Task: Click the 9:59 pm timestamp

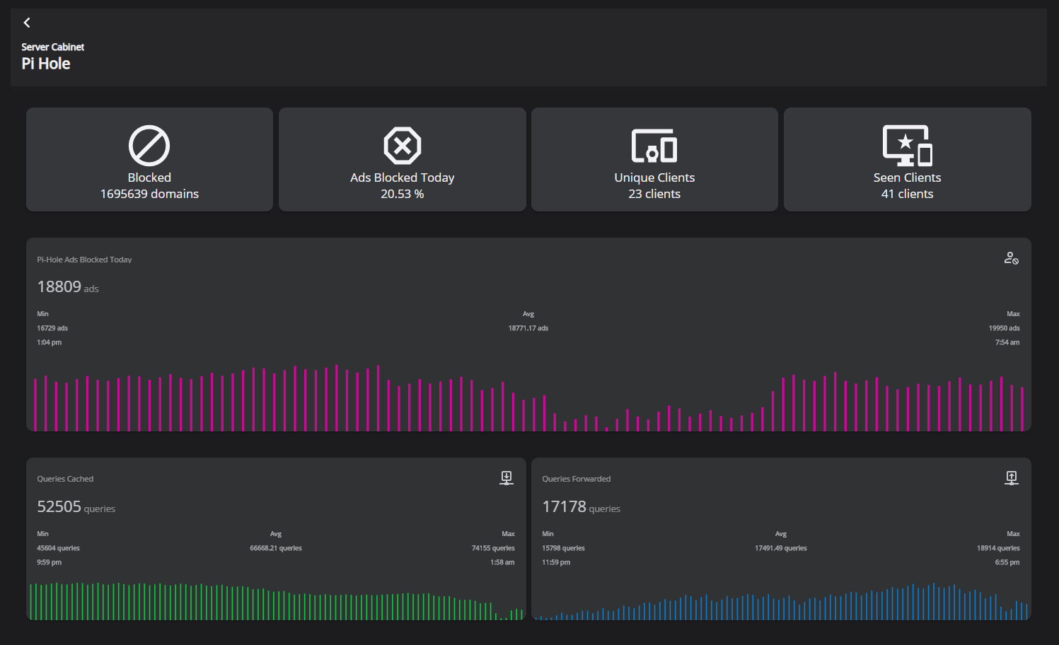Action: [x=49, y=562]
